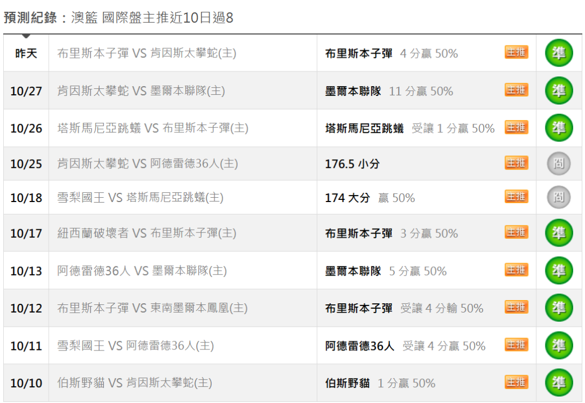Click the orange 主推 tag in the 10/10 row
Image resolution: width=585 pixels, height=403 pixels.
pos(516,382)
